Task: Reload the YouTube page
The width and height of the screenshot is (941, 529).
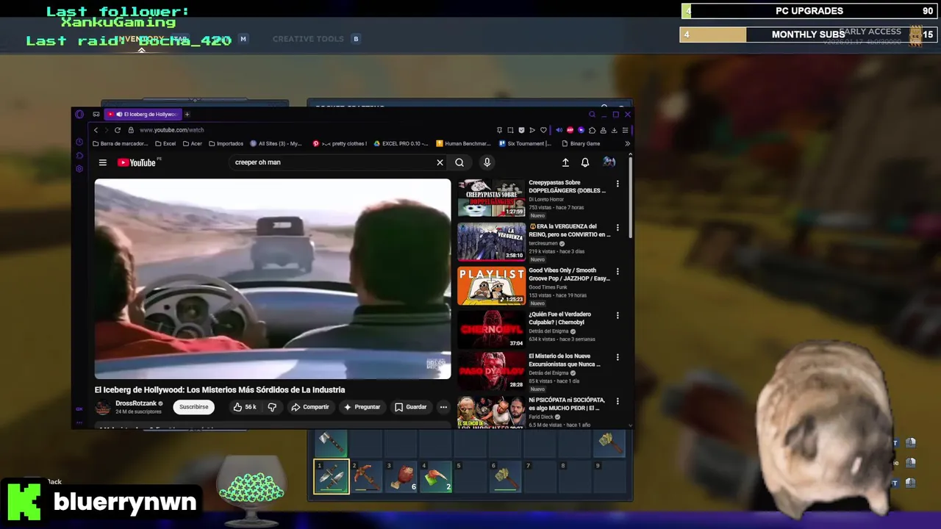Action: coord(117,130)
